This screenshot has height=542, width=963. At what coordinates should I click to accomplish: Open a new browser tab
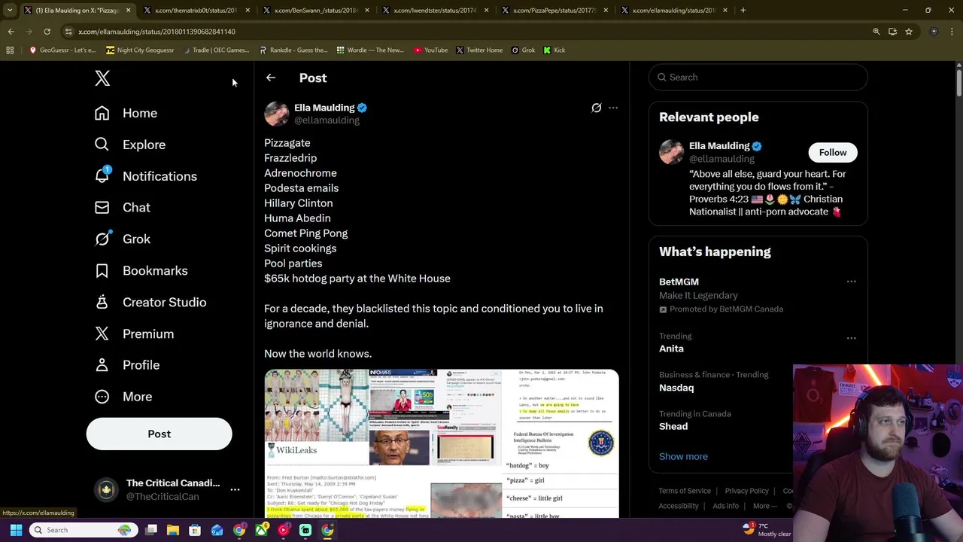743,11
